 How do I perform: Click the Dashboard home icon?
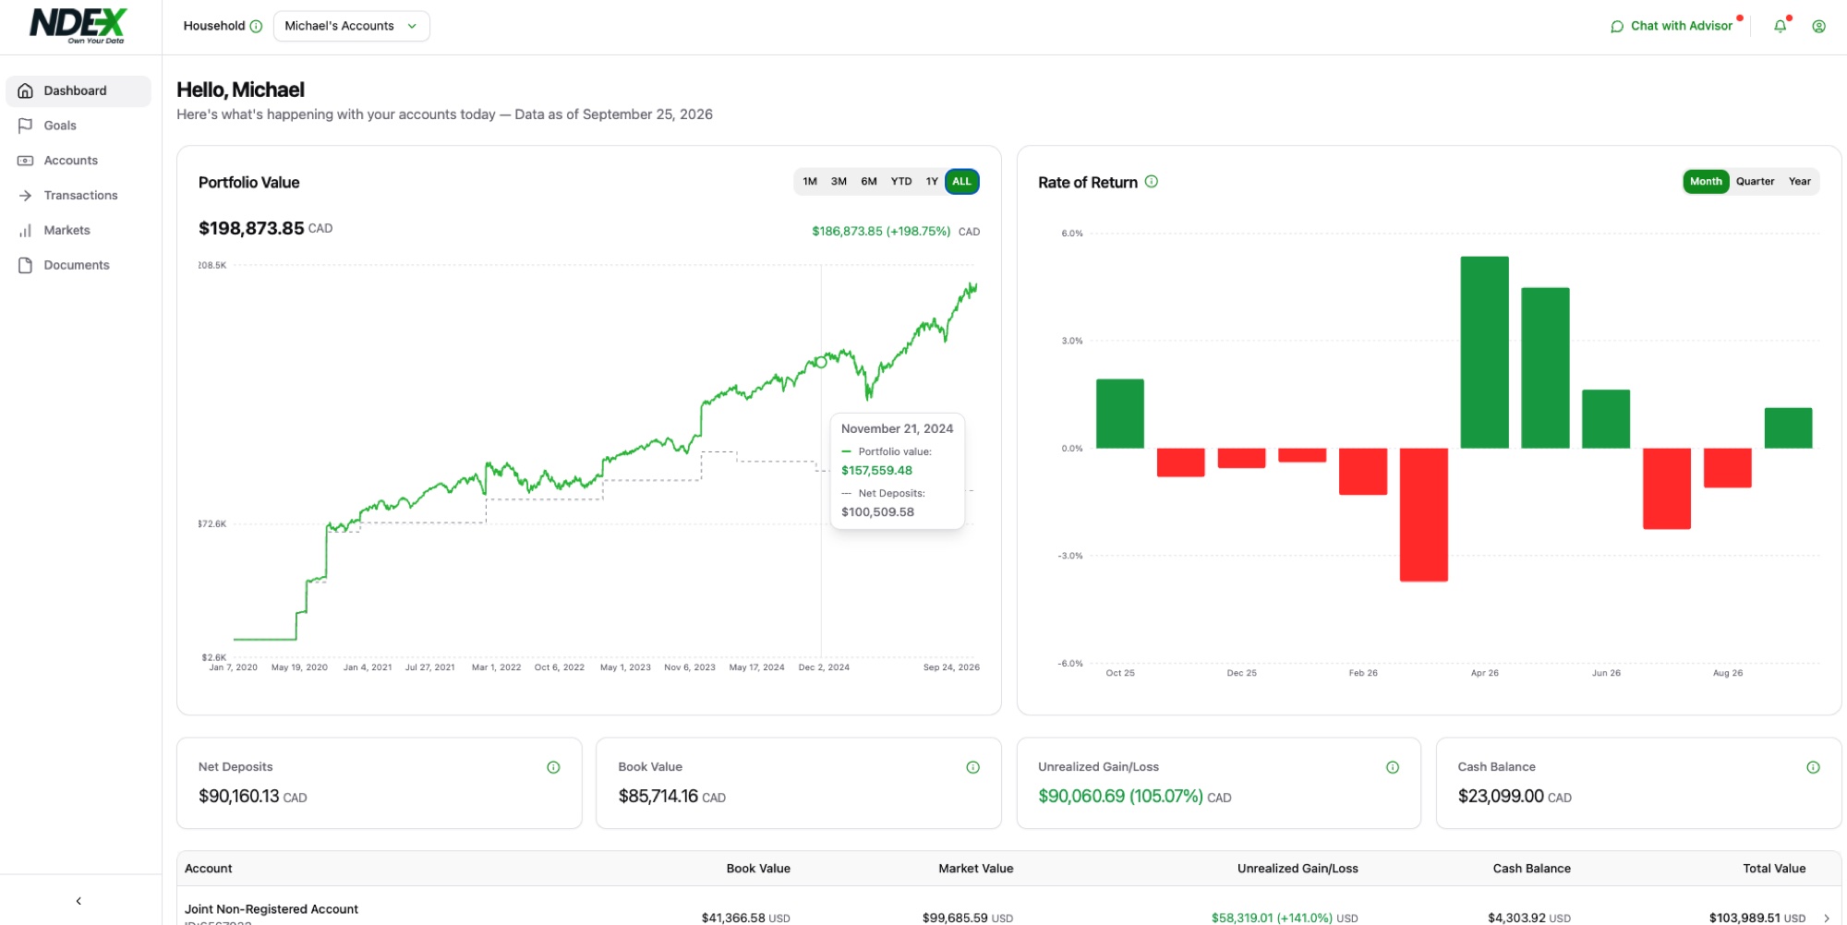click(26, 90)
